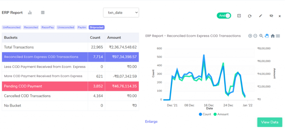Toggle the Amount legend series
The width and height of the screenshot is (285, 130).
click(221, 114)
